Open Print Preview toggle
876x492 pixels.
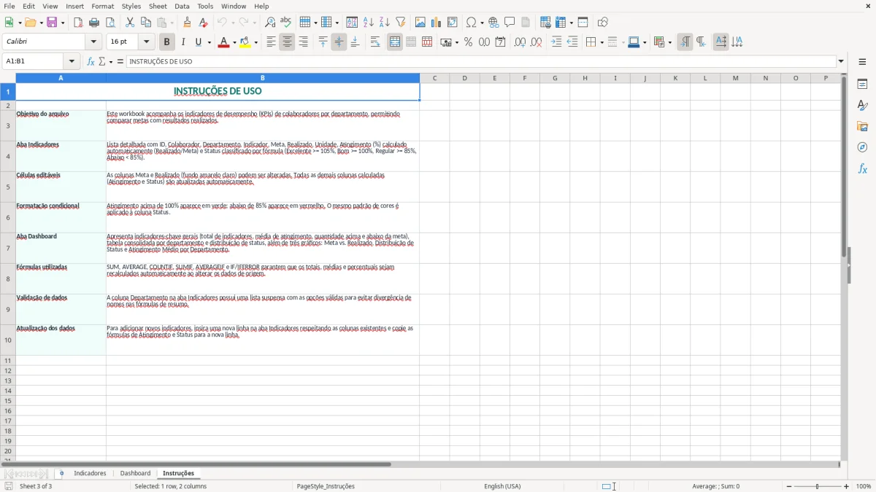(110, 23)
